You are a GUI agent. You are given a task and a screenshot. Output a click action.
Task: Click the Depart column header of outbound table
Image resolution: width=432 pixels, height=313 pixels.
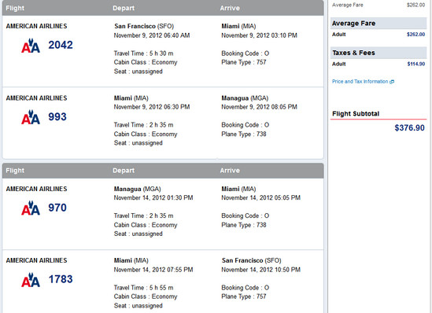[124, 9]
